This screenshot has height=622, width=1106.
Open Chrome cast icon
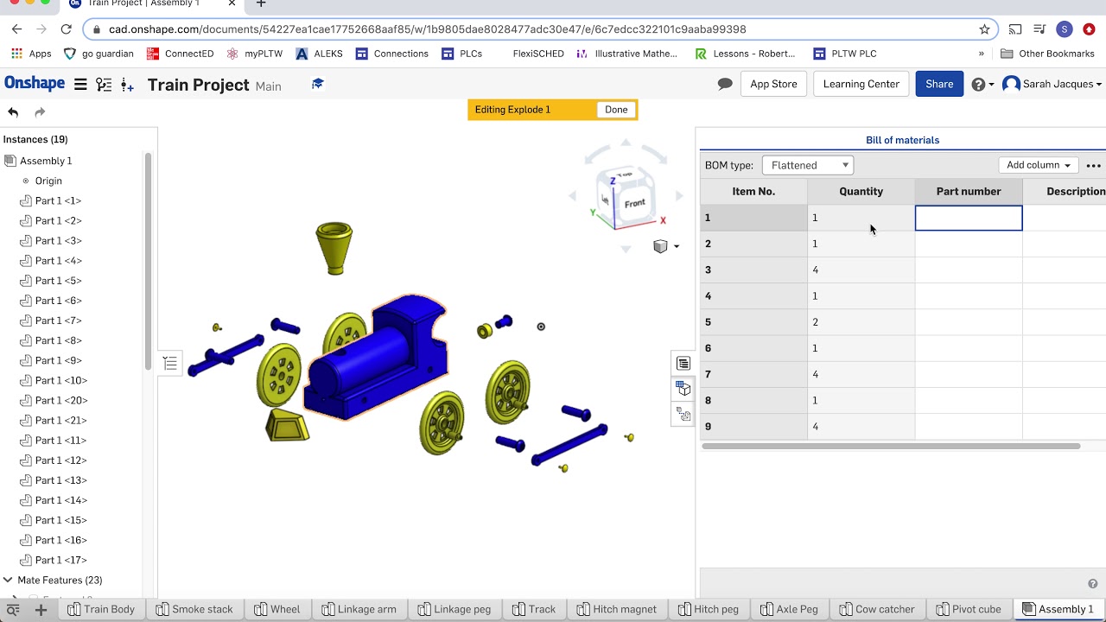pyautogui.click(x=1015, y=29)
